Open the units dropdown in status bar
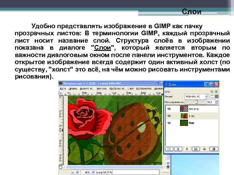 (x=75, y=172)
